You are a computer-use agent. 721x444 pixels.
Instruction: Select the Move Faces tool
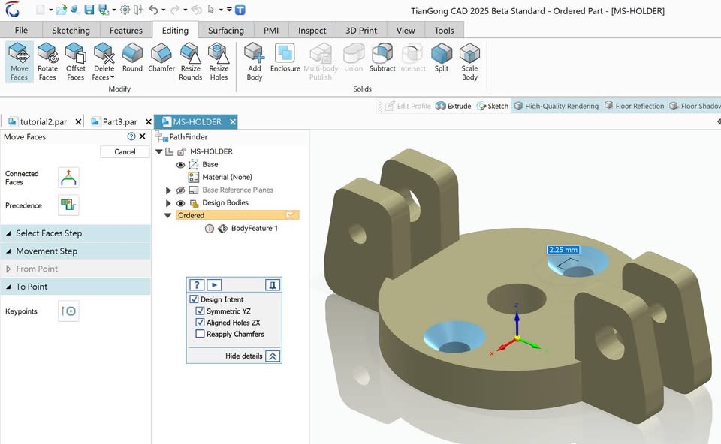(20, 61)
